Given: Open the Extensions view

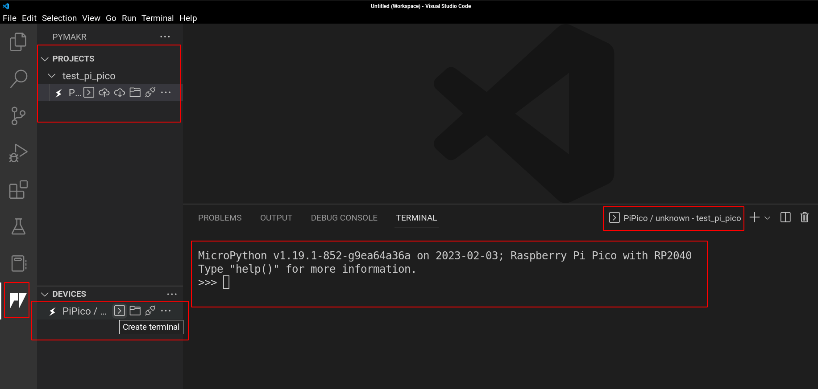Looking at the screenshot, I should coord(18,190).
